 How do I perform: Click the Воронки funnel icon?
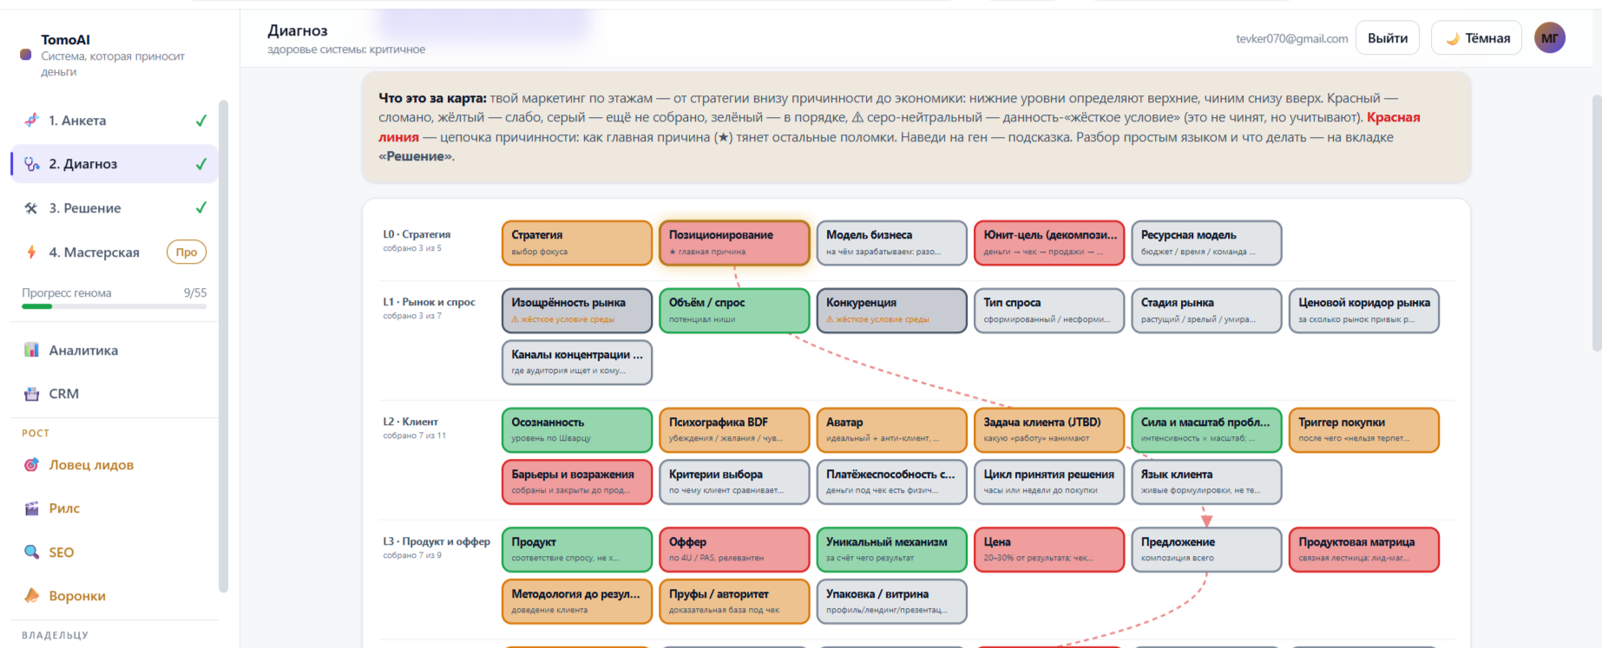click(x=31, y=596)
